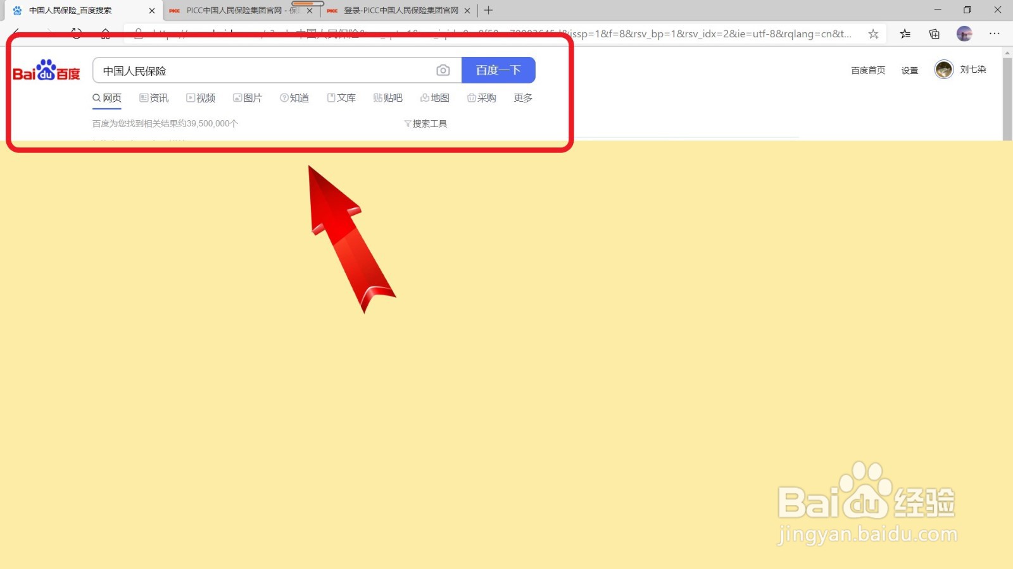The image size is (1013, 569).
Task: Open the browser Collections icon
Action: pyautogui.click(x=934, y=34)
